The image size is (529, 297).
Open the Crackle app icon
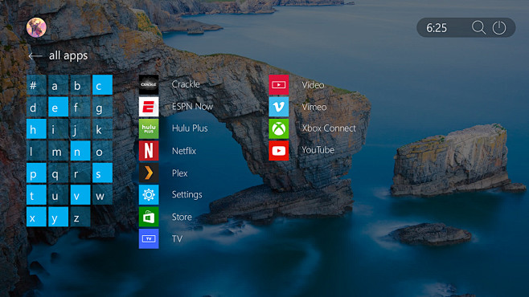point(149,84)
